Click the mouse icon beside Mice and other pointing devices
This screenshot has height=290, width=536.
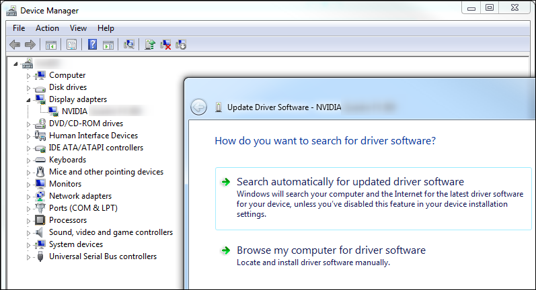pos(40,172)
